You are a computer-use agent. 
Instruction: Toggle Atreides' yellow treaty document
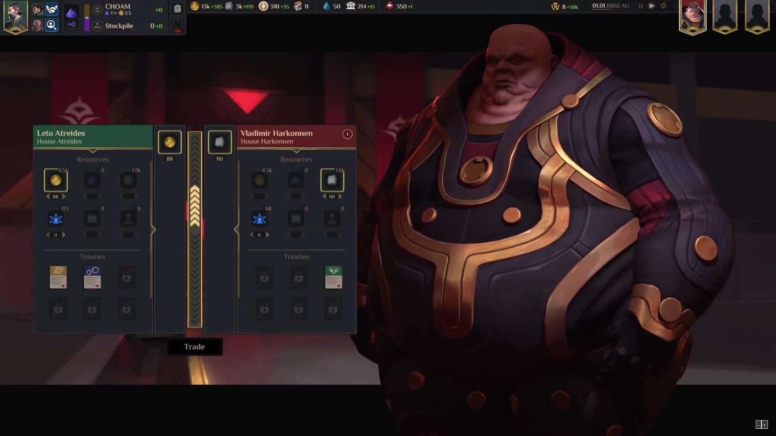click(x=58, y=277)
